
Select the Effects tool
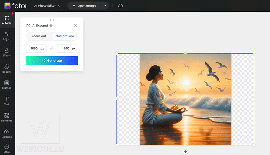point(7,53)
